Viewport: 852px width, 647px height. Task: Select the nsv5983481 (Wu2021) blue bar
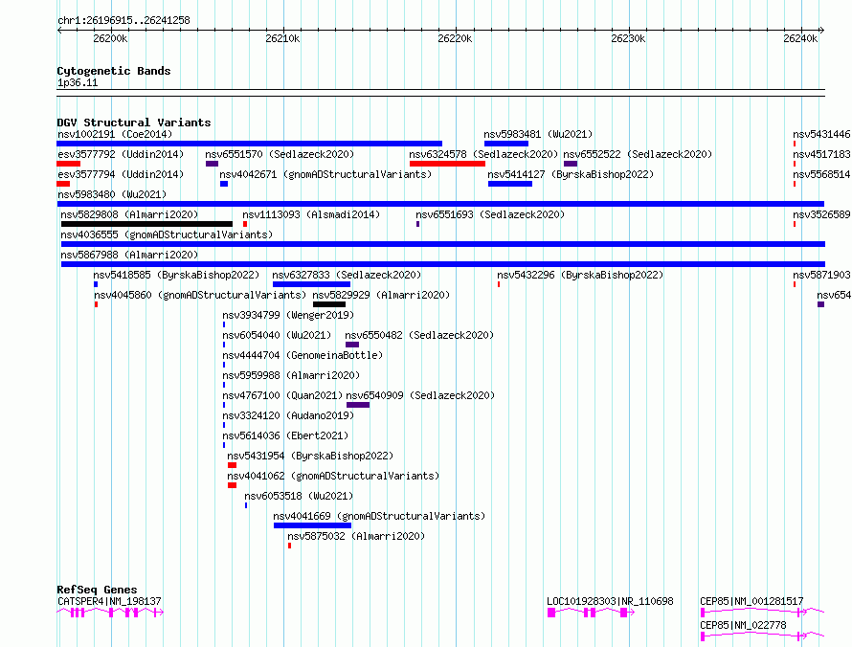click(x=505, y=144)
